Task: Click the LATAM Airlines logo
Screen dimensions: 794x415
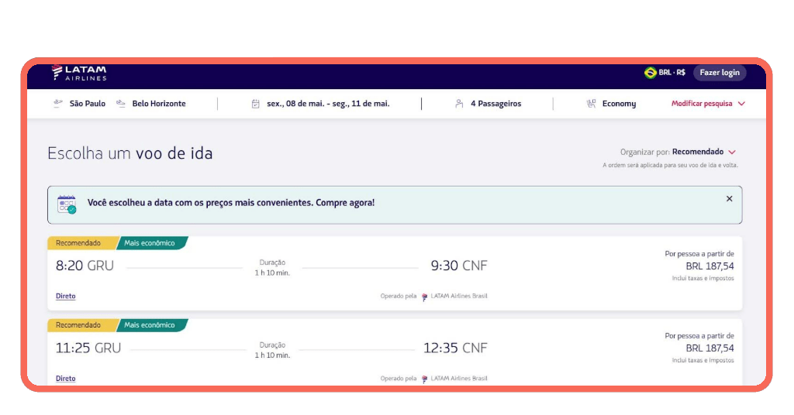Action: 79,73
